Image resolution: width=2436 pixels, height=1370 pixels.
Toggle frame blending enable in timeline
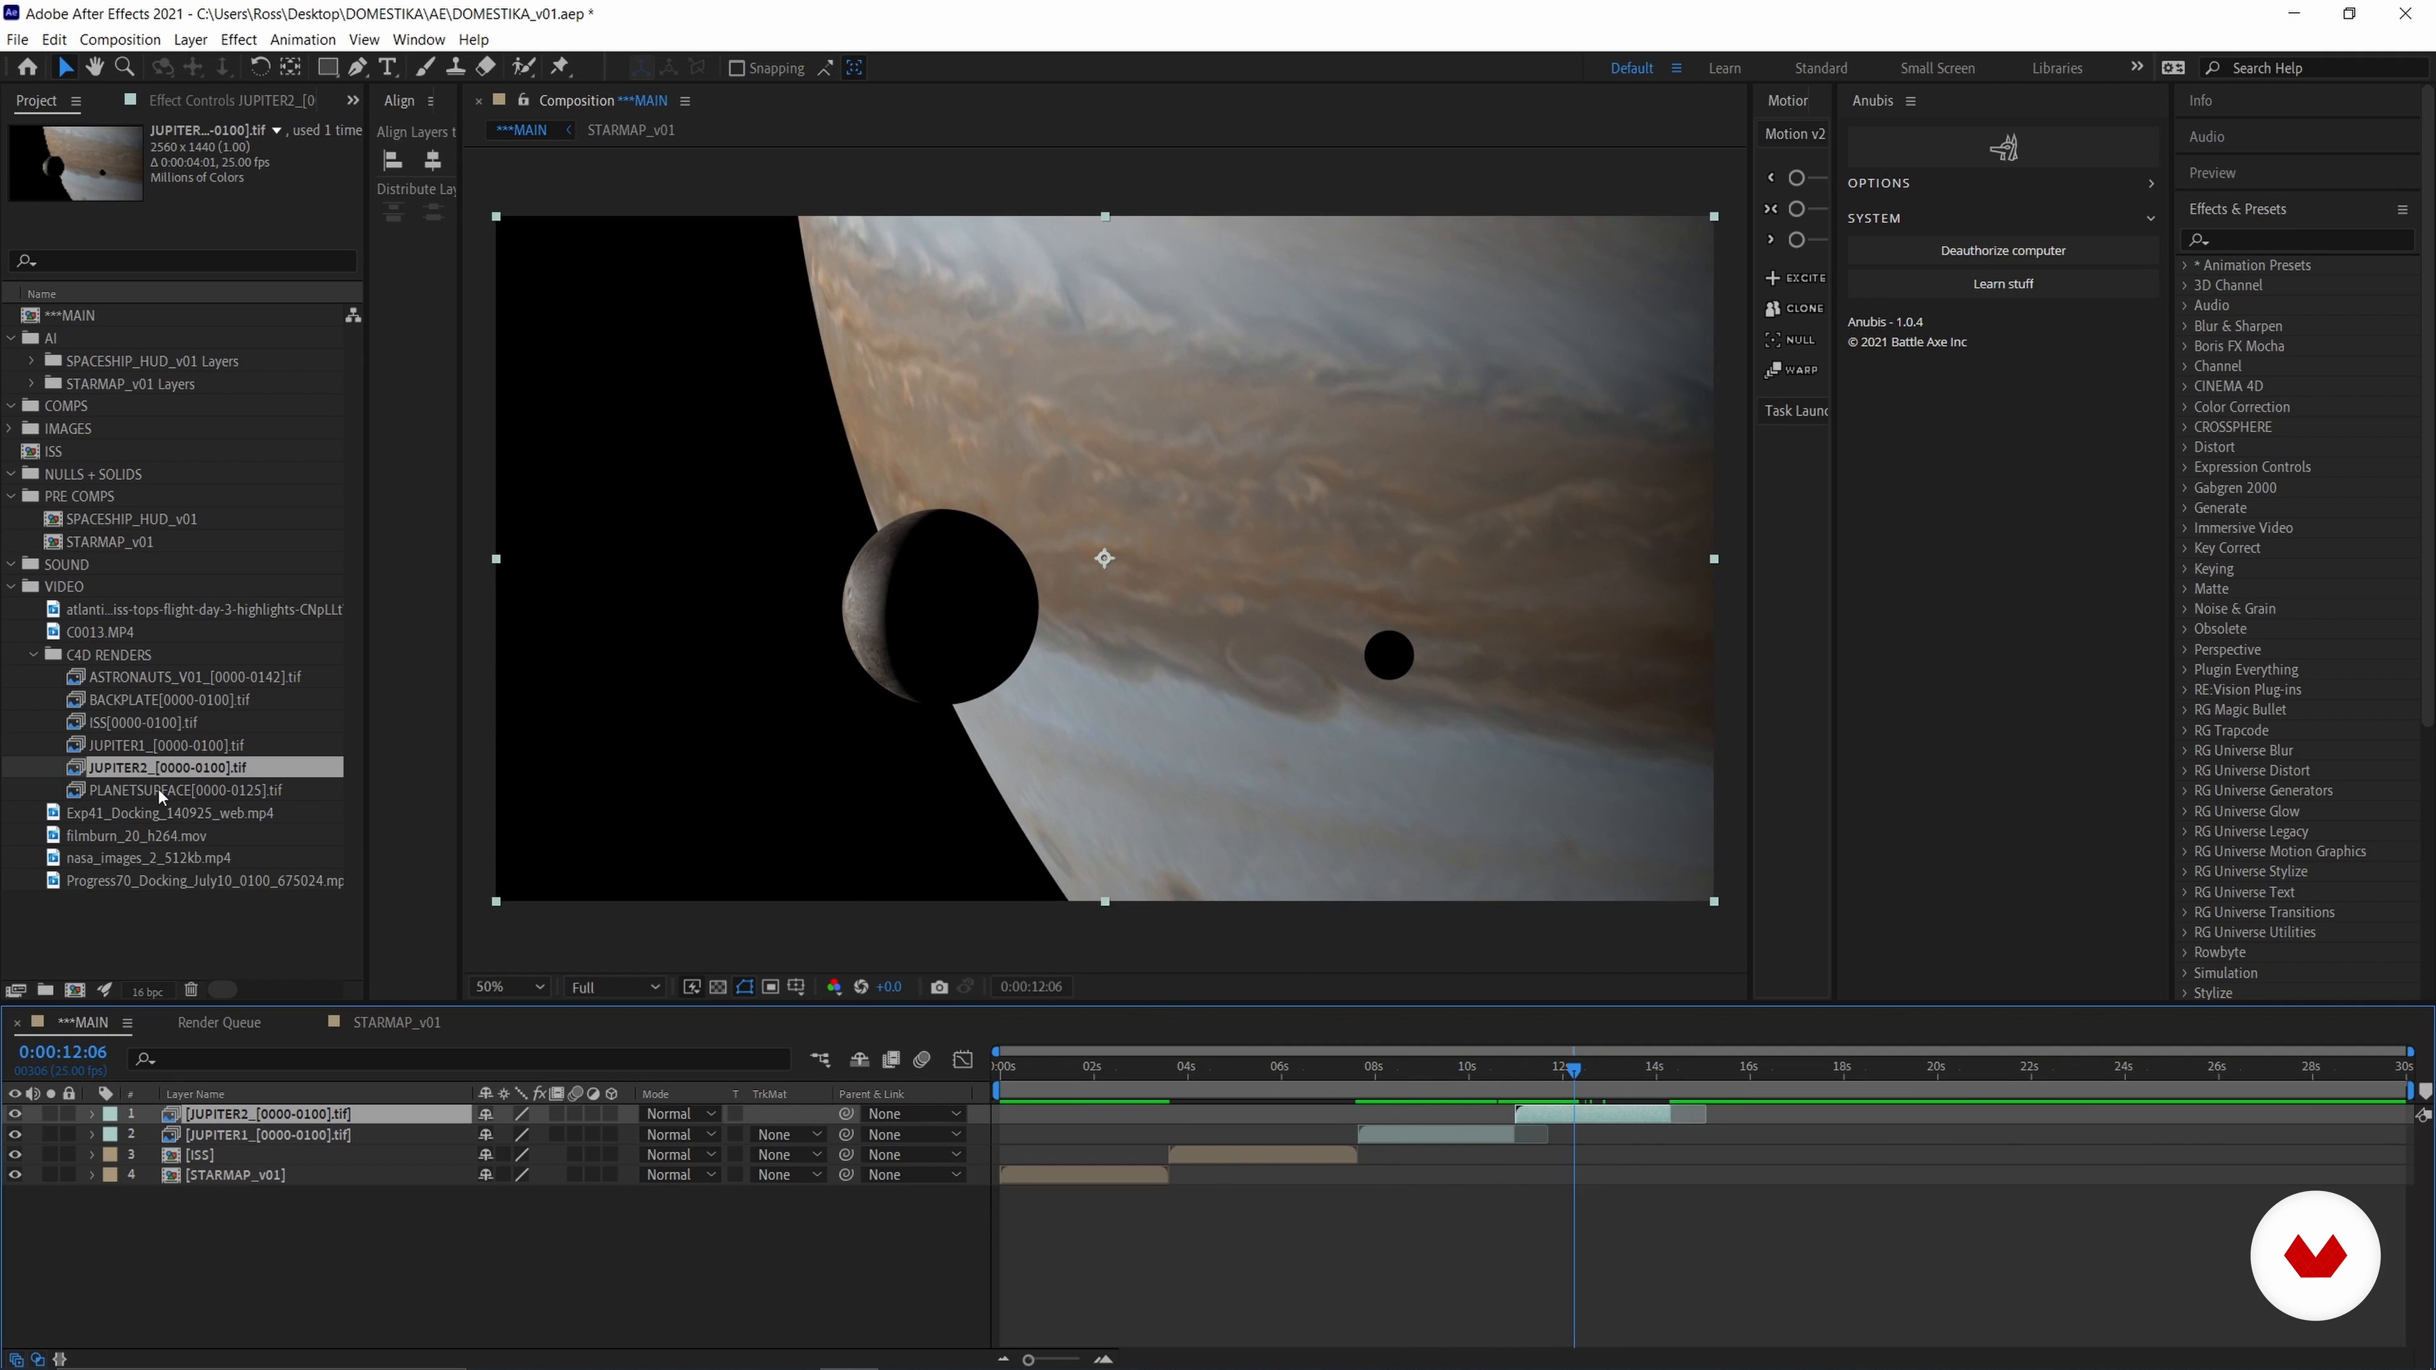[x=891, y=1059]
